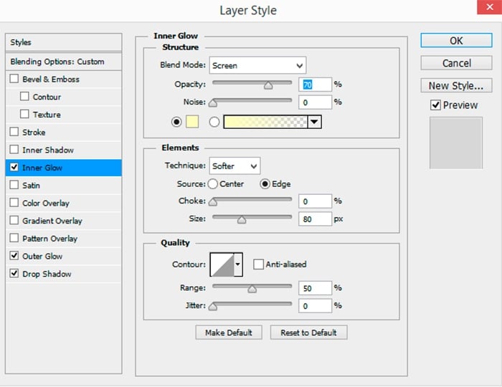The width and height of the screenshot is (502, 387).
Task: Select Outer Glow in styles list
Action: coord(42,257)
